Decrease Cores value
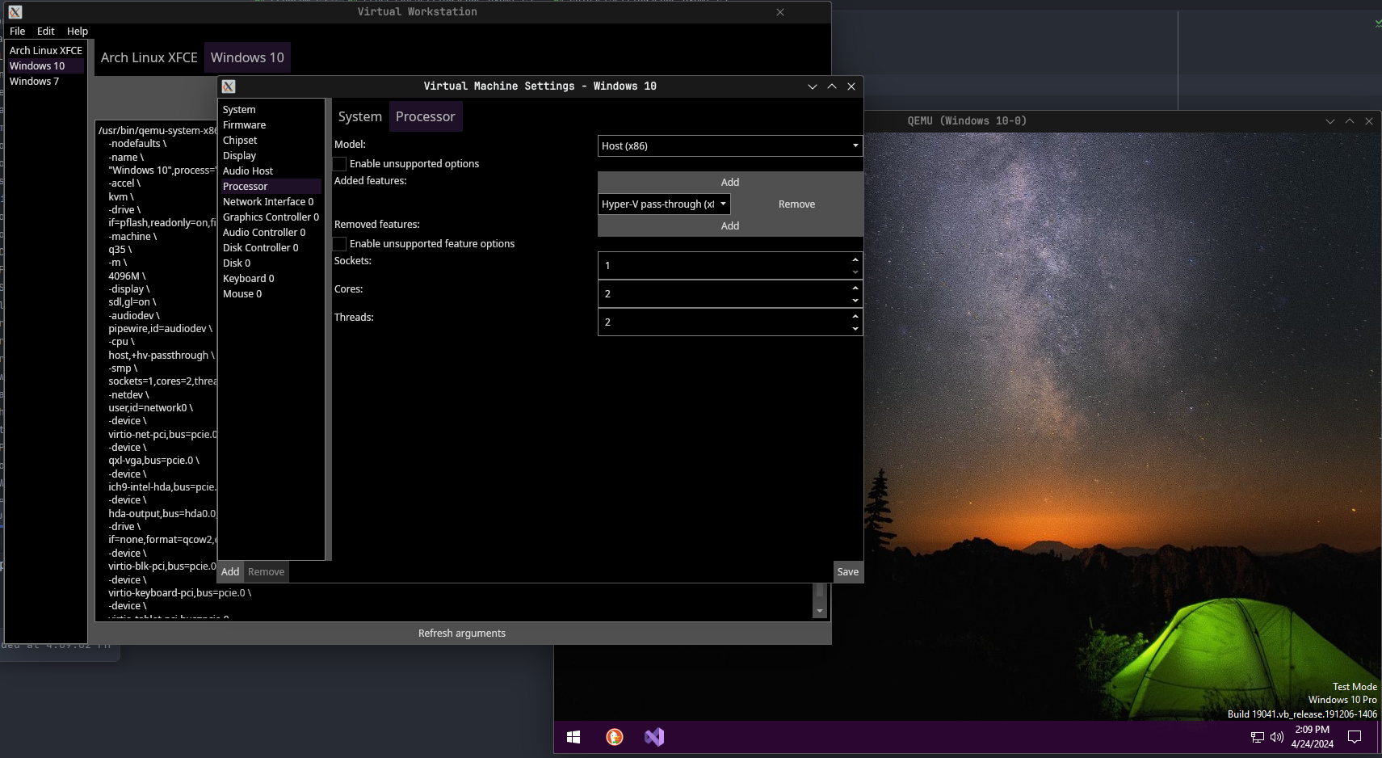This screenshot has height=758, width=1382. [855, 301]
